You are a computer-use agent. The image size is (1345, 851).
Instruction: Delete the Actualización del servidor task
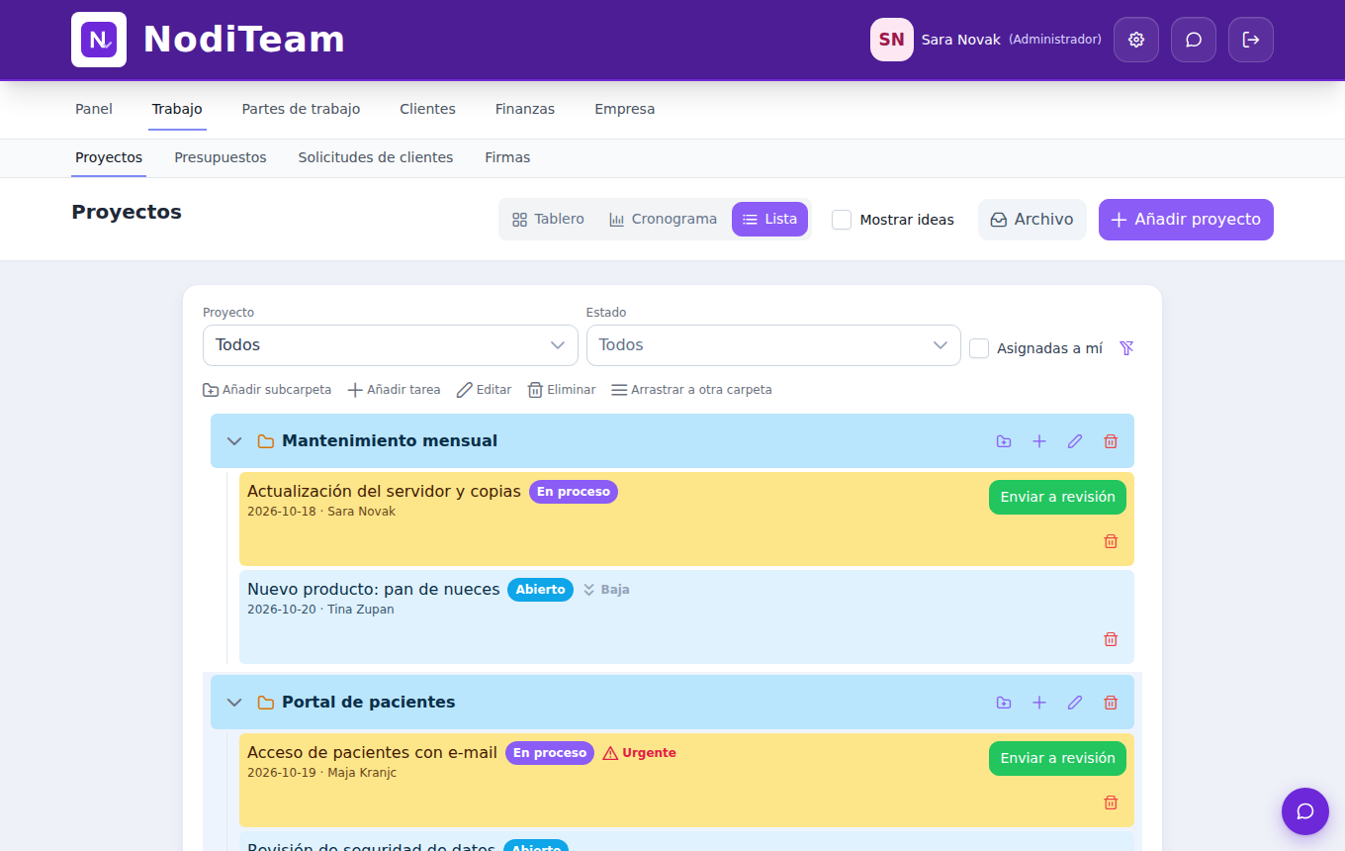[1111, 541]
